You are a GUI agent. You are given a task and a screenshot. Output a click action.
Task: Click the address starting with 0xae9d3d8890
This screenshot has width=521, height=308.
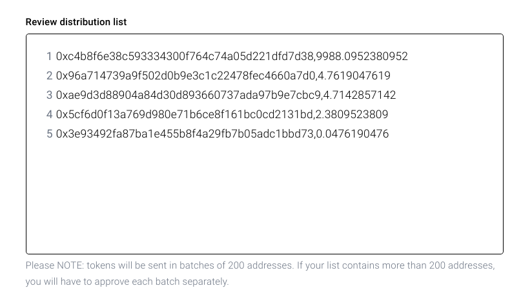coord(184,96)
